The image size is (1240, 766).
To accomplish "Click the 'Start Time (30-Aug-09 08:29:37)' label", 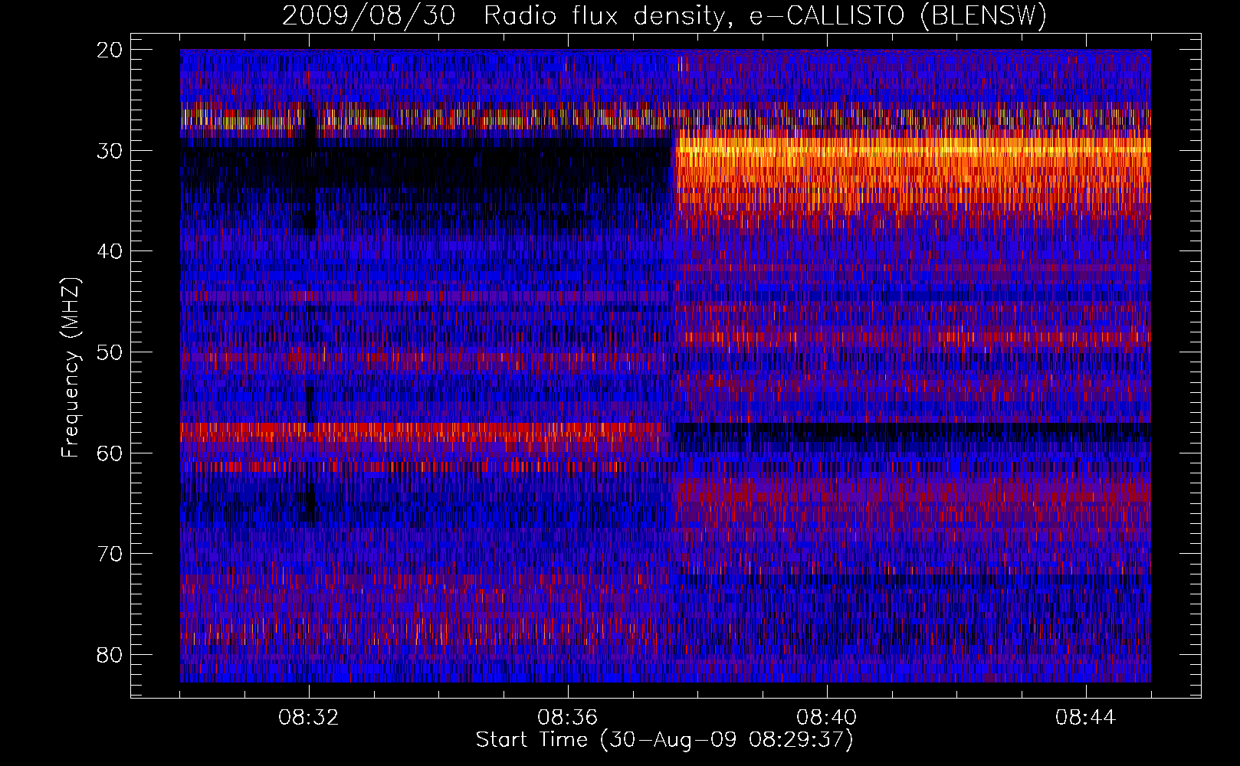I will click(x=664, y=740).
